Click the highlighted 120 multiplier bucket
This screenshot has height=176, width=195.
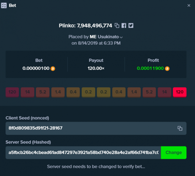[x=180, y=92]
